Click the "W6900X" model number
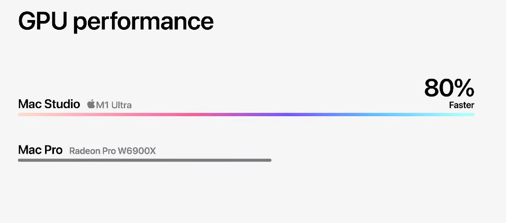This screenshot has height=223, width=506. 137,151
